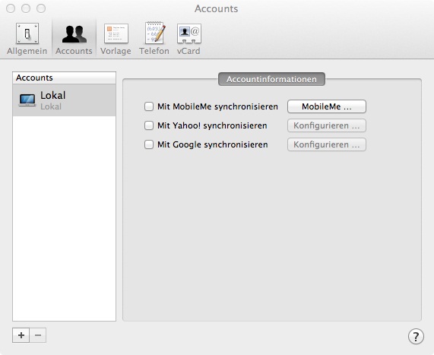Click the window close button

[11, 8]
